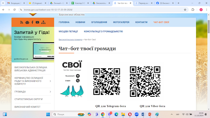Open Microsoft Teams from the taskbar
The image size is (210, 118).
96,114
